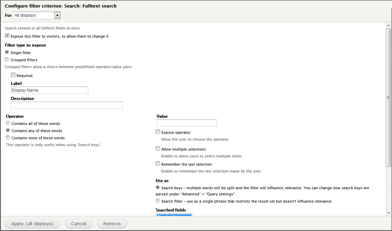Image resolution: width=392 pixels, height=231 pixels.
Task: Click Apply (all displays) button
Action: (x=32, y=223)
